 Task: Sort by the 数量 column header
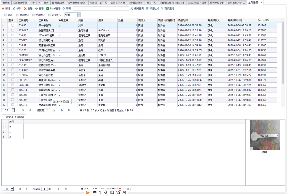(x=127, y=20)
